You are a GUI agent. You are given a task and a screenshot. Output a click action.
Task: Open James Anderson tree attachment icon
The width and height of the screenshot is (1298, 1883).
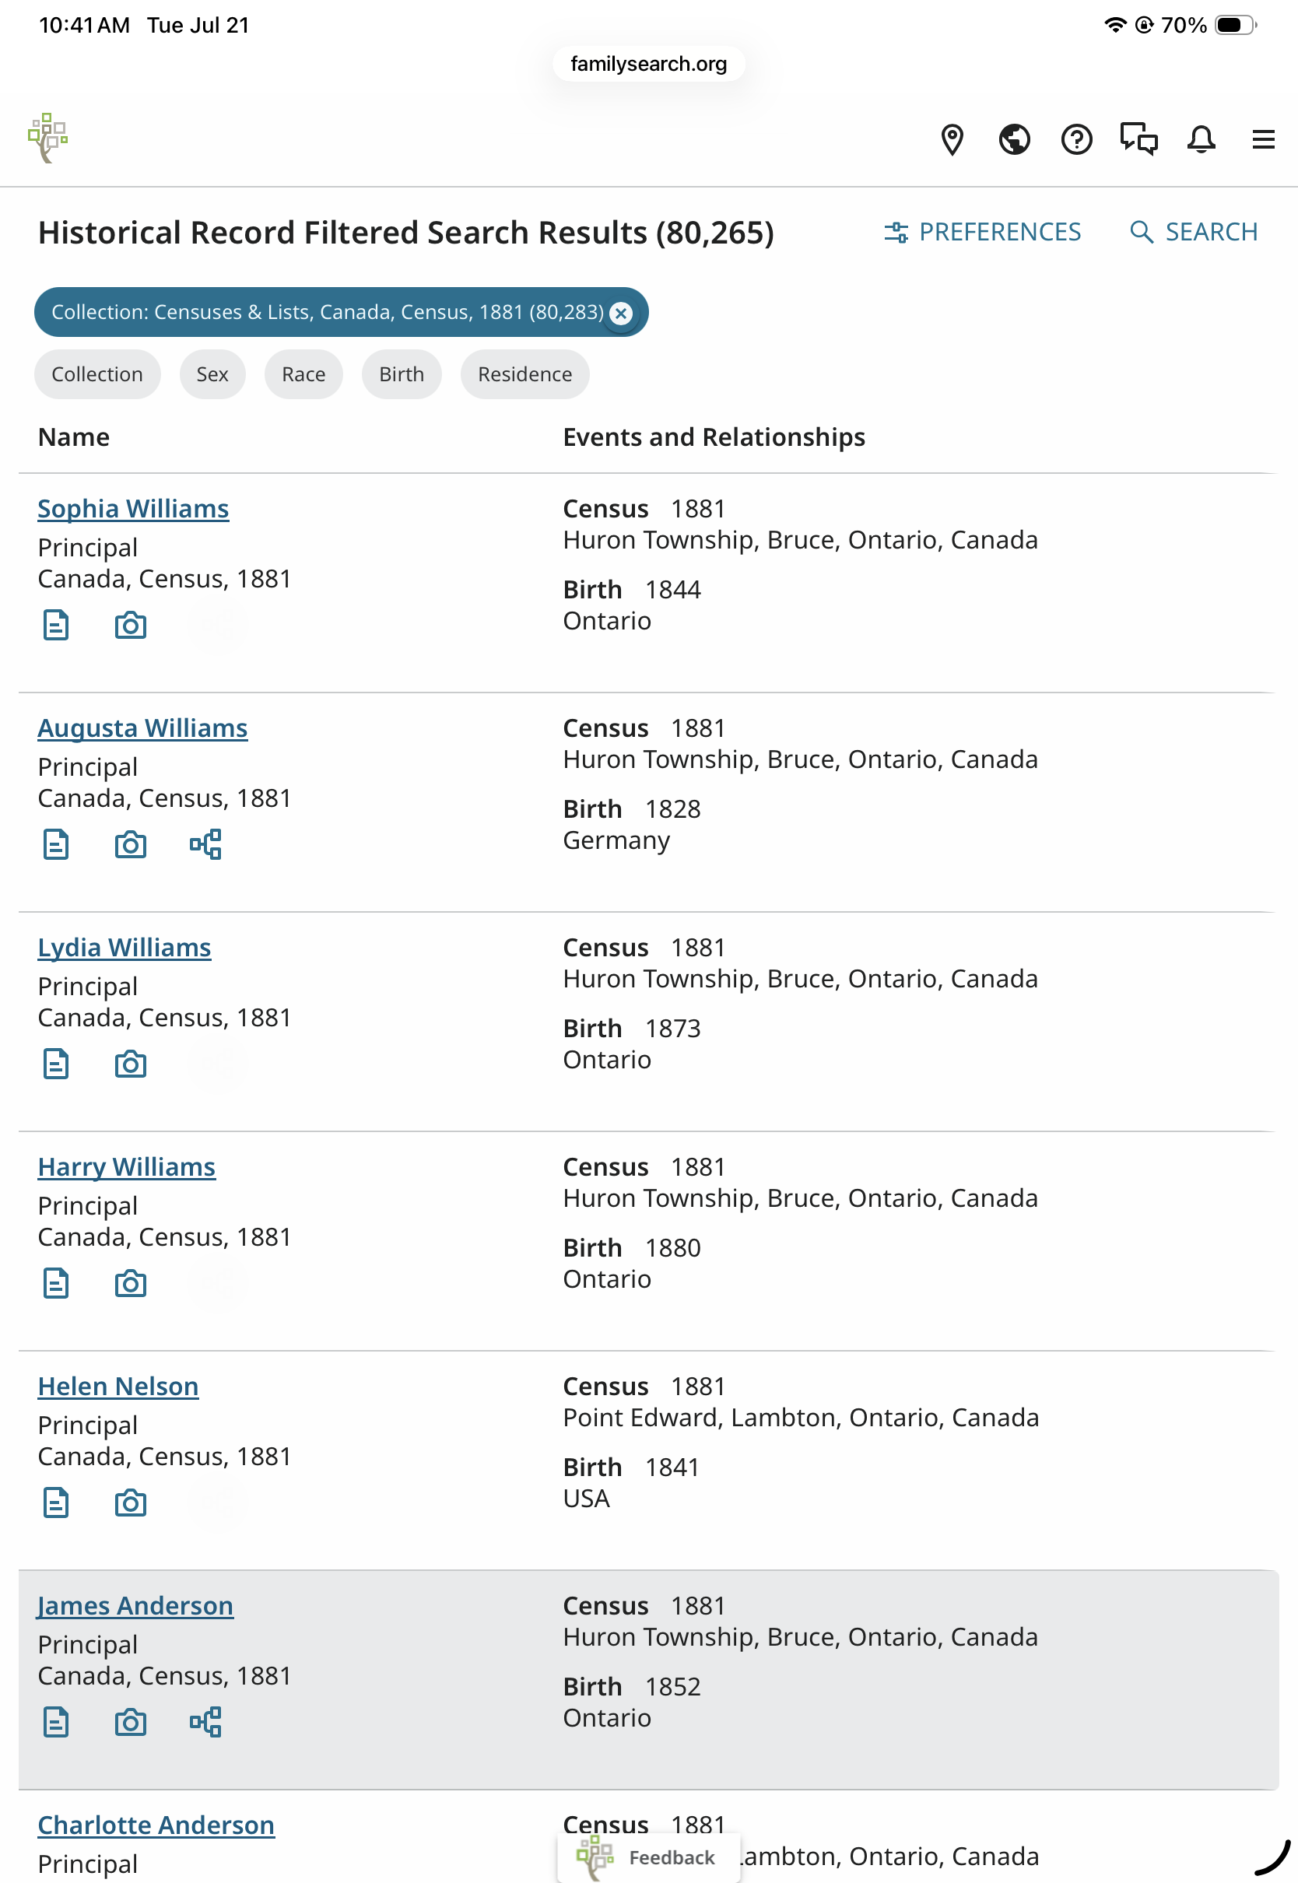(x=205, y=1722)
